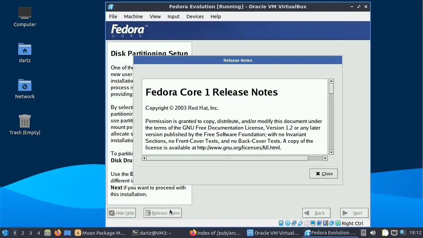Click the network adapters status icon
This screenshot has height=238, width=423.
coord(294,223)
